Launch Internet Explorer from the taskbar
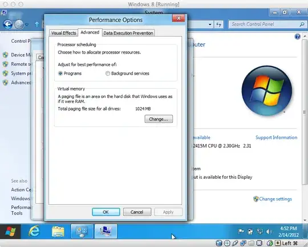This screenshot has width=308, height=247. [34, 231]
